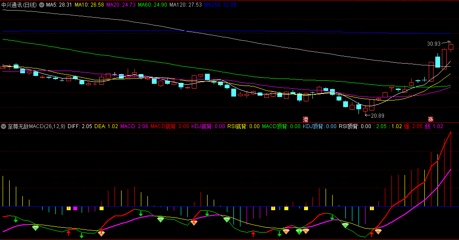Click the 强: 2.05 label

pos(413,126)
